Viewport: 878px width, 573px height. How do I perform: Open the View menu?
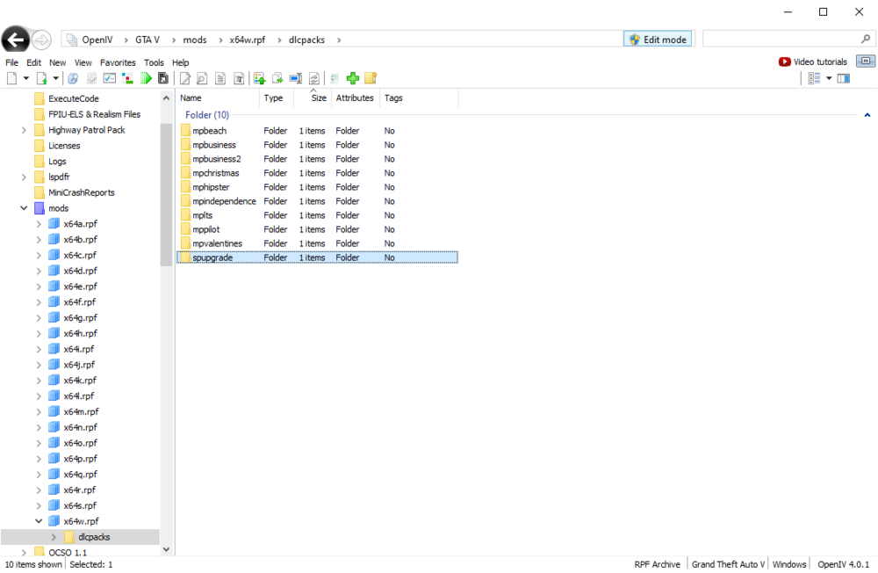(x=83, y=62)
